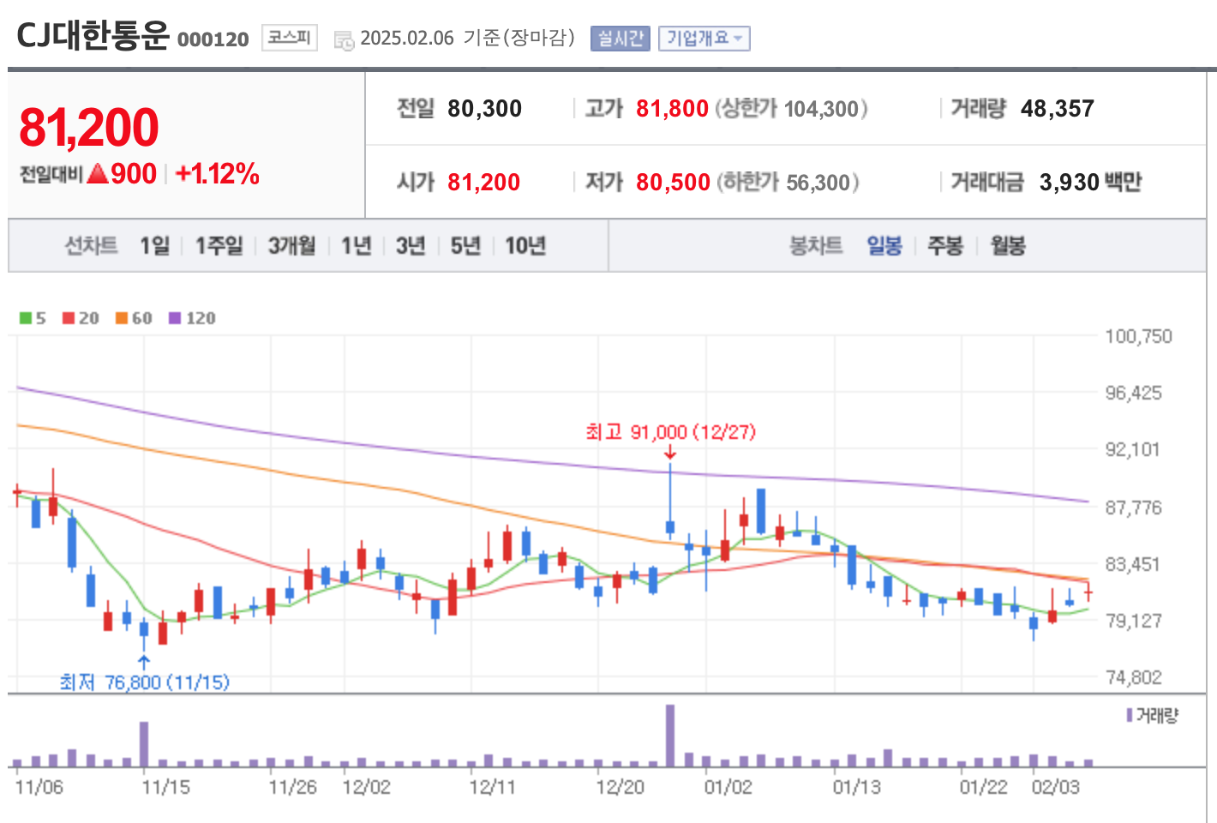Screen dimensions: 1217x823
Task: Click the 고가 value 81,800
Action: (x=672, y=109)
